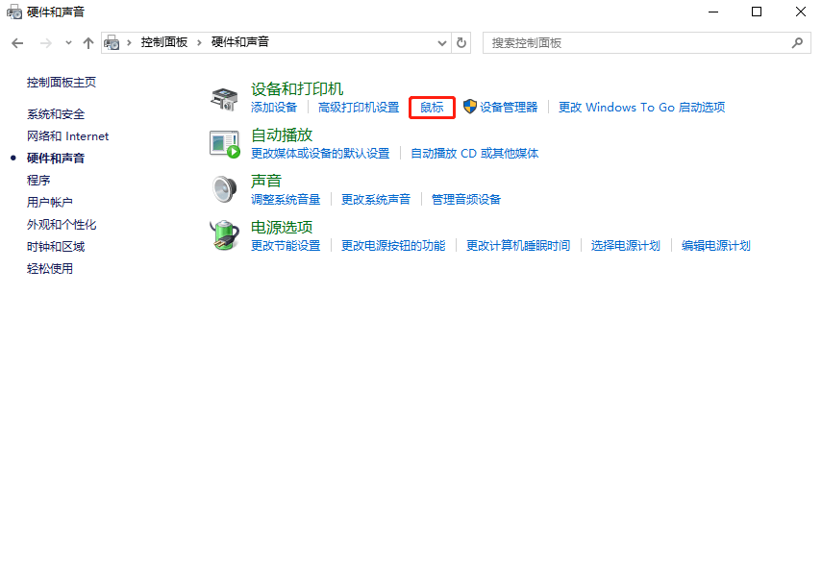Open the address bar history dropdown

[441, 42]
